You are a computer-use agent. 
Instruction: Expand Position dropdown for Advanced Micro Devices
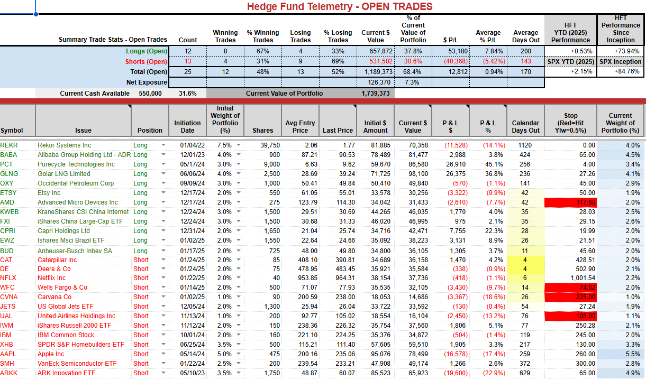click(x=163, y=202)
